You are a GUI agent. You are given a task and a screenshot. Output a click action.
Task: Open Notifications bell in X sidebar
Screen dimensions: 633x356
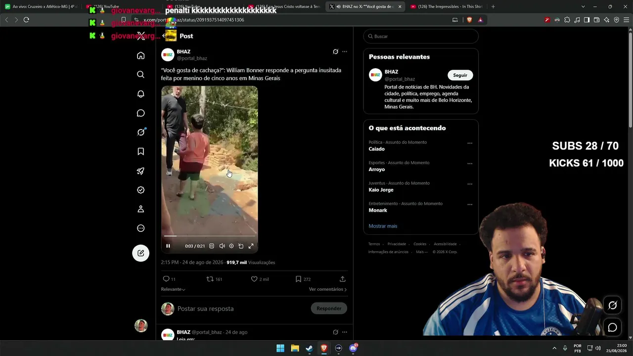click(x=141, y=94)
